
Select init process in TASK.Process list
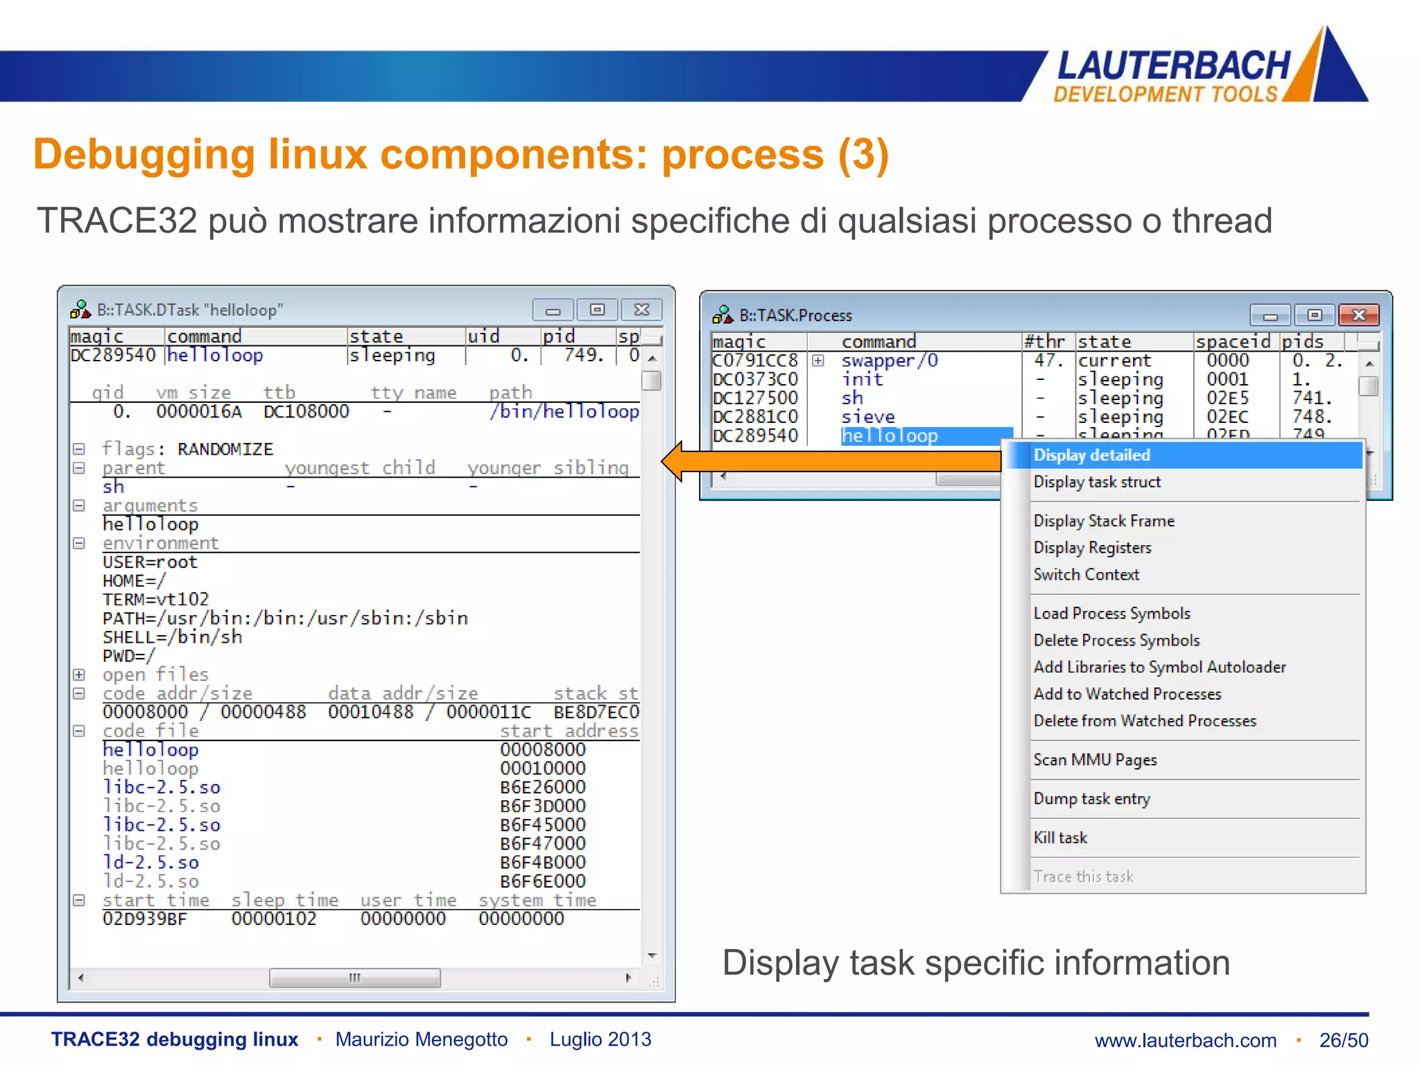click(863, 379)
